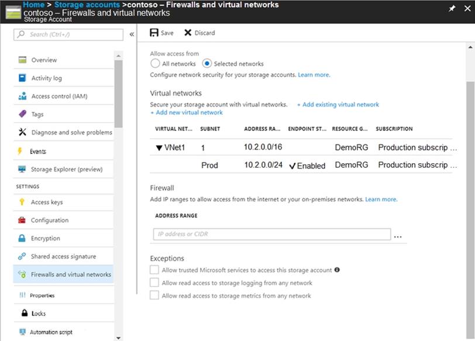Click the IP address or CIDR field
This screenshot has height=341, width=475.
[x=272, y=234]
